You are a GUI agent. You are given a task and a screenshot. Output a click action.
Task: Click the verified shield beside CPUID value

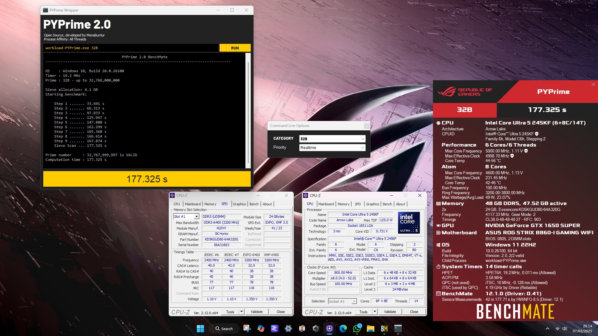(537, 134)
